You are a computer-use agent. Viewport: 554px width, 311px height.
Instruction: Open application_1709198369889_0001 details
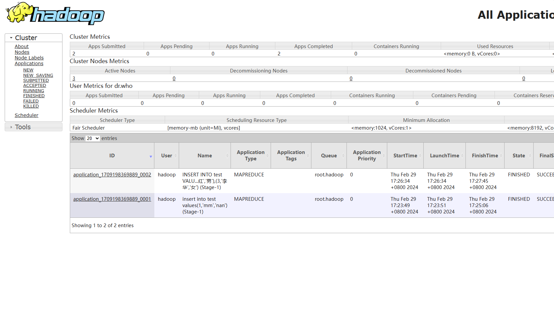(x=112, y=199)
